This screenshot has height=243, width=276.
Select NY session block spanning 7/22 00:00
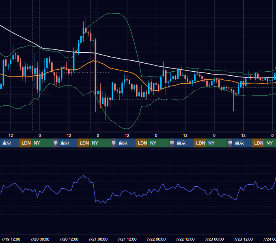click(158, 143)
